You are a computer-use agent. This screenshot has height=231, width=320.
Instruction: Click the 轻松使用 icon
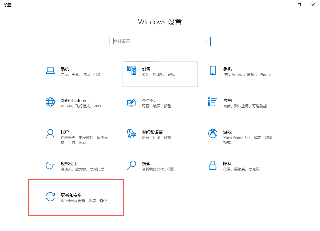[50, 165]
